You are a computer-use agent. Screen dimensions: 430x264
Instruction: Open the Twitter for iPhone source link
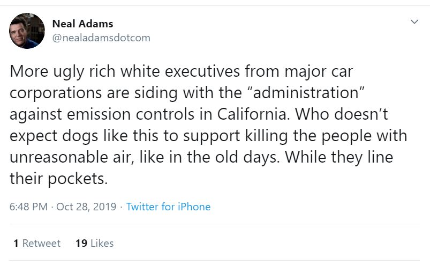tap(168, 207)
